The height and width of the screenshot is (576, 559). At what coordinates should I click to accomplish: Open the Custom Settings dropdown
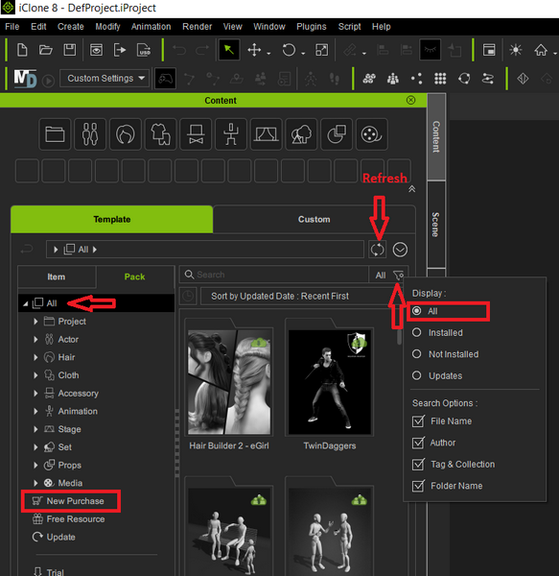(105, 79)
